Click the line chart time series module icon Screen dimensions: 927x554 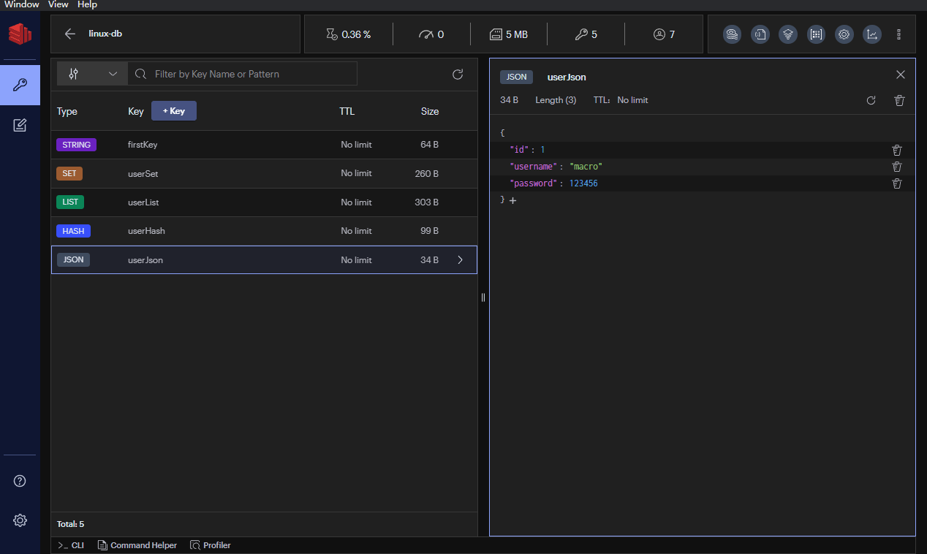(x=871, y=34)
